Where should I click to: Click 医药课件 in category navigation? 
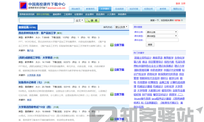[100, 14]
